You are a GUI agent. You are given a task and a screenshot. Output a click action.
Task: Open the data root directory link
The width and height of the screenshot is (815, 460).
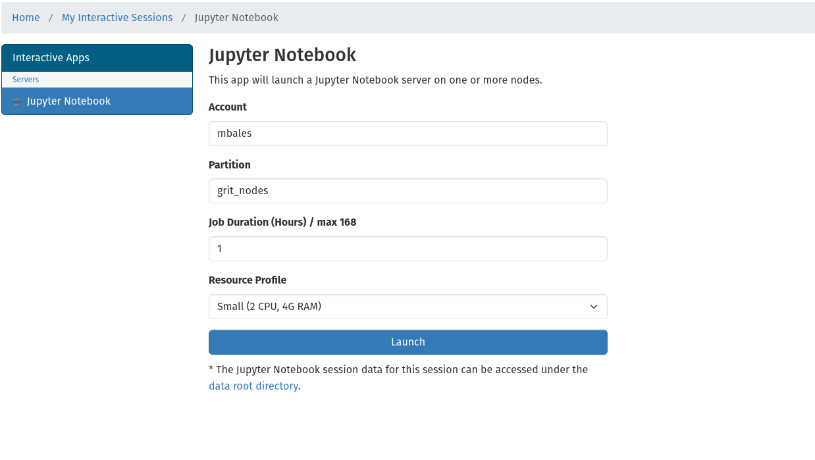coord(253,386)
